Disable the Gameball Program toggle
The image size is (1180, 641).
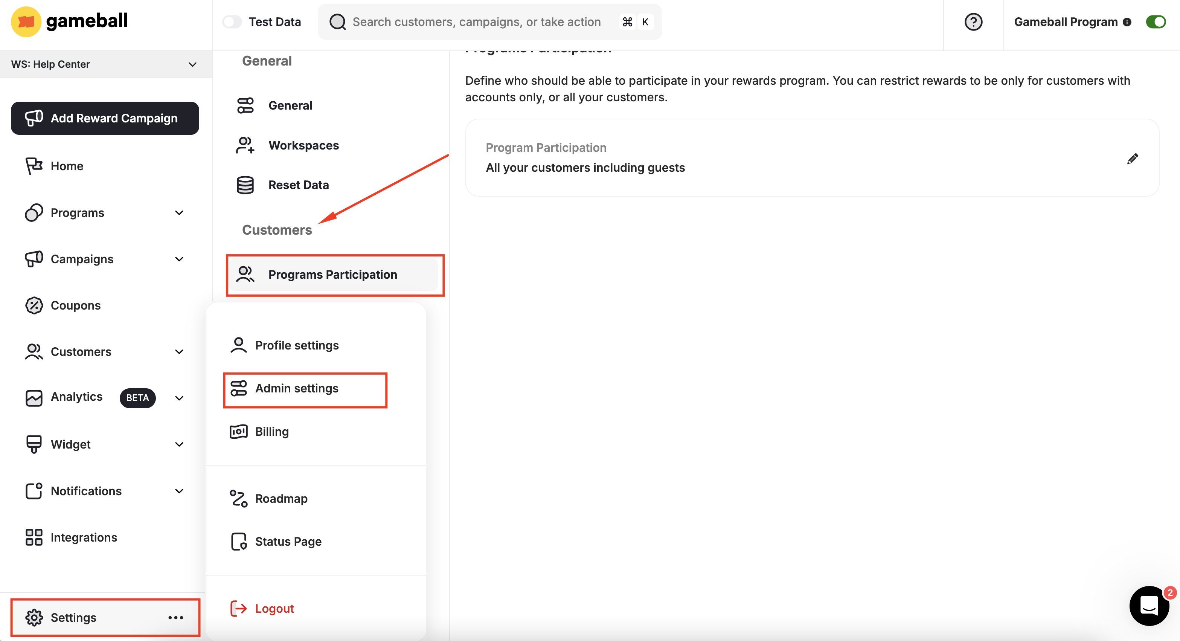(x=1156, y=21)
